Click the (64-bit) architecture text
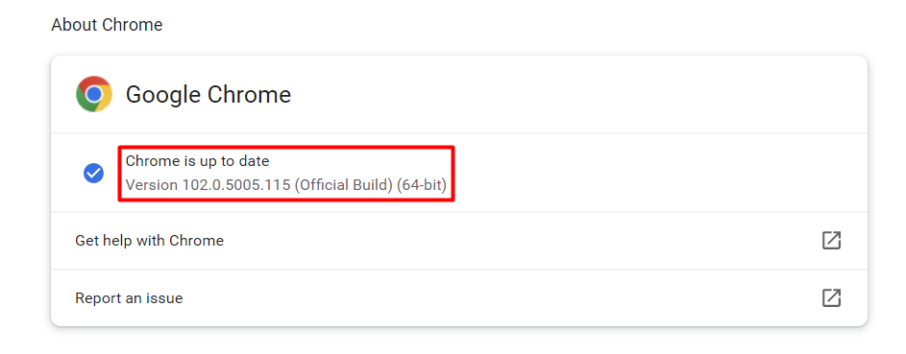Image resolution: width=906 pixels, height=354 pixels. [422, 186]
